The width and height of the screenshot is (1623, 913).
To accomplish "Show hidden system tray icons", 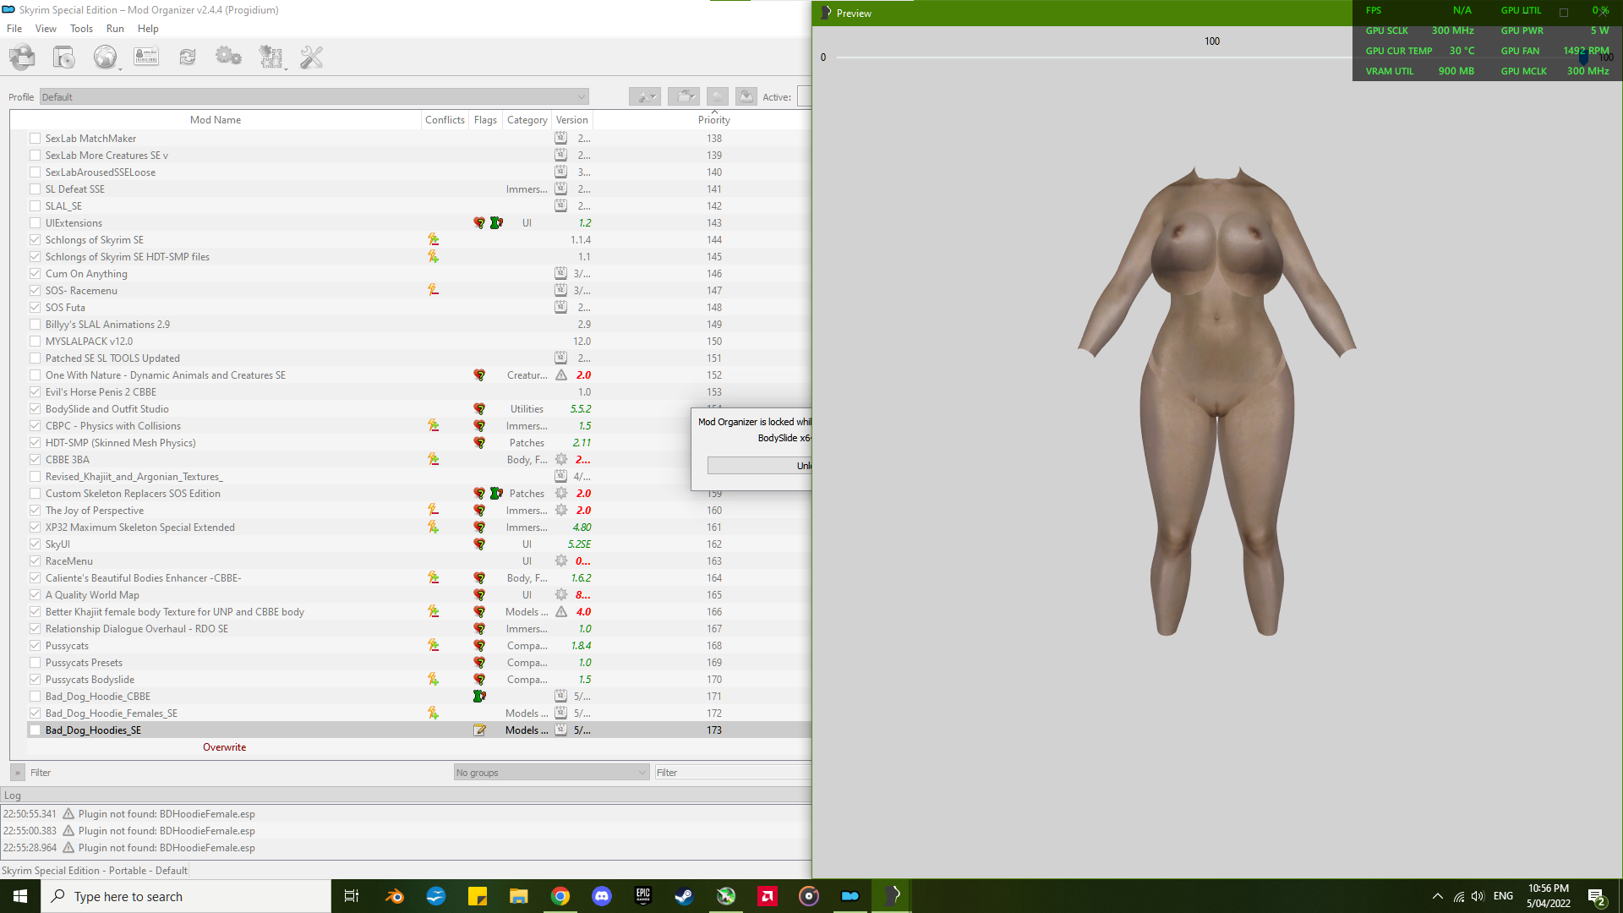I will click(x=1437, y=896).
